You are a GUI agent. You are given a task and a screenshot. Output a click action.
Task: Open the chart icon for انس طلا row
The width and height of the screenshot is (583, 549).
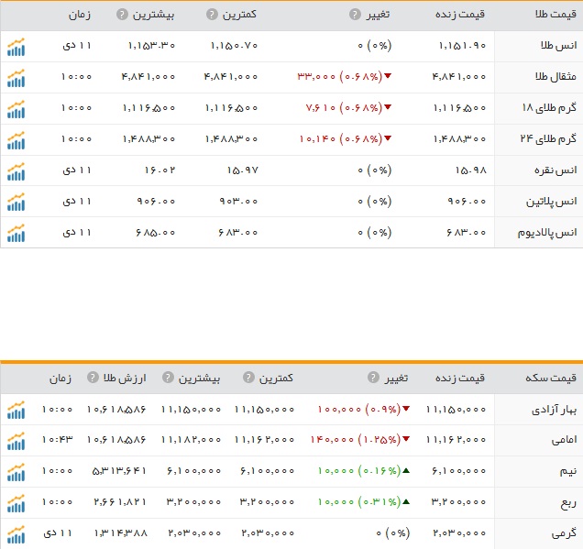click(16, 47)
